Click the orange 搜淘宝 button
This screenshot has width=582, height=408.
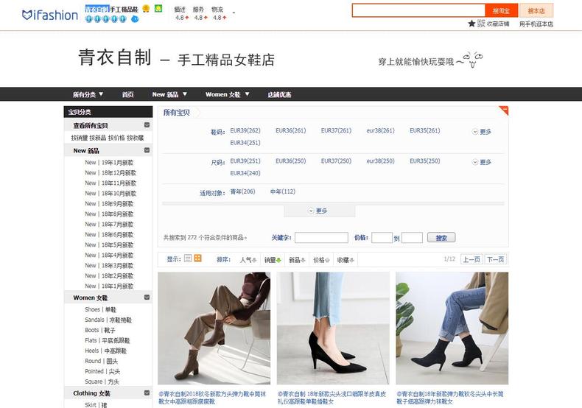tap(500, 10)
